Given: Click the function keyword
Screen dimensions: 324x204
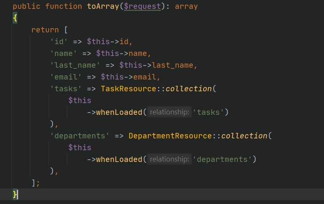Looking at the screenshot, I should coord(64,6).
